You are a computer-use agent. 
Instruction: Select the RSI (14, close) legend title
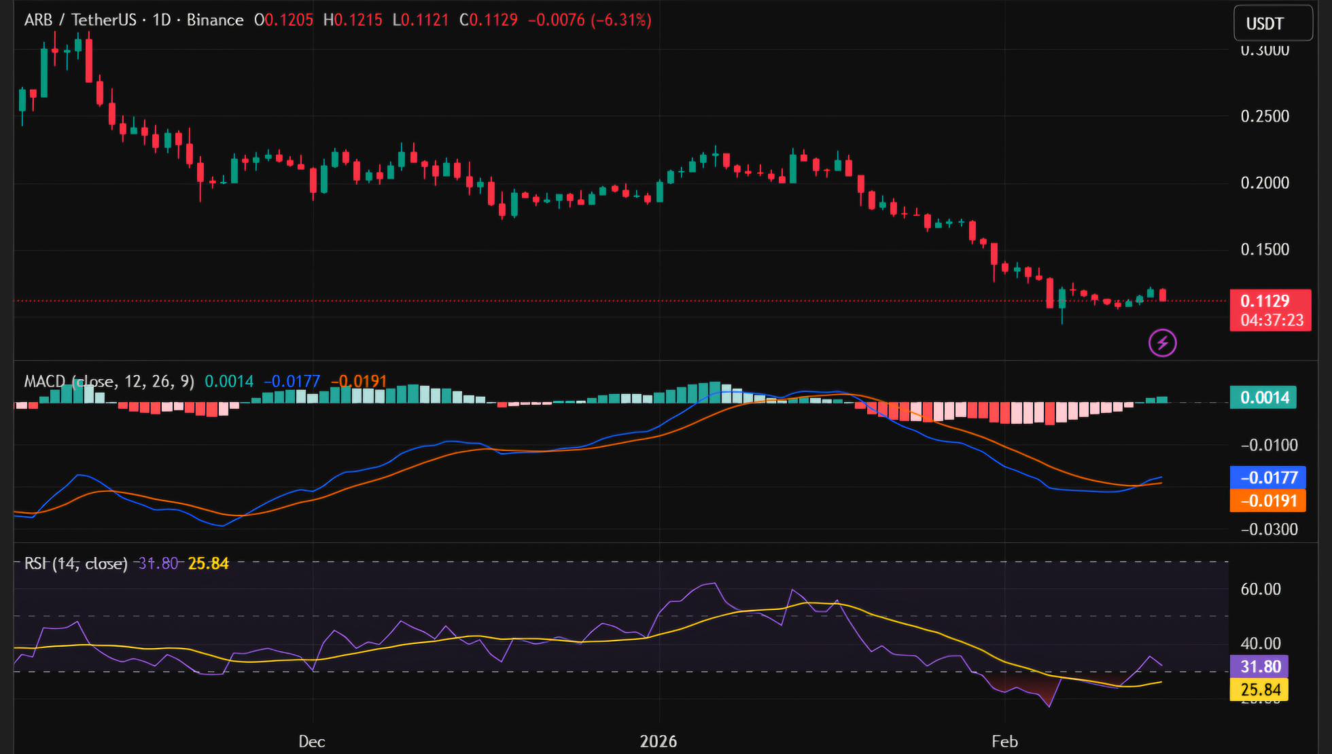pos(76,564)
